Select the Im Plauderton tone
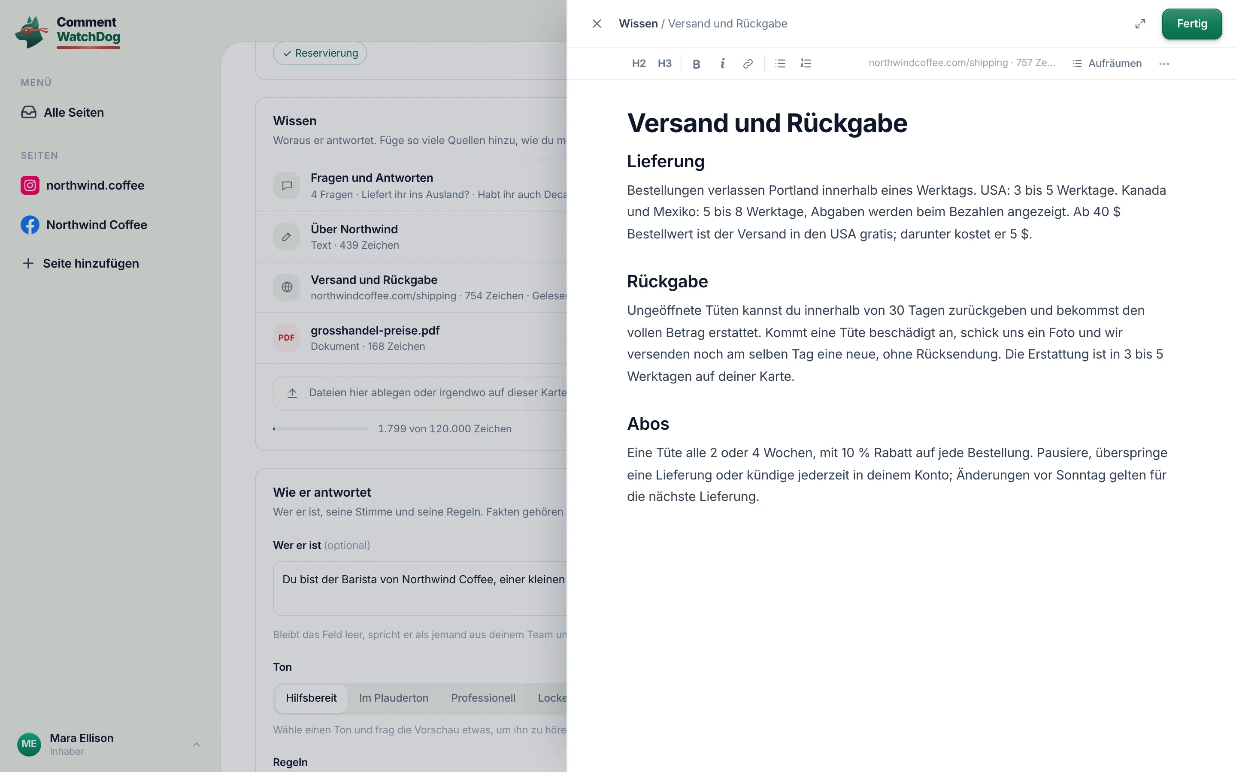Image resolution: width=1236 pixels, height=772 pixels. click(394, 698)
